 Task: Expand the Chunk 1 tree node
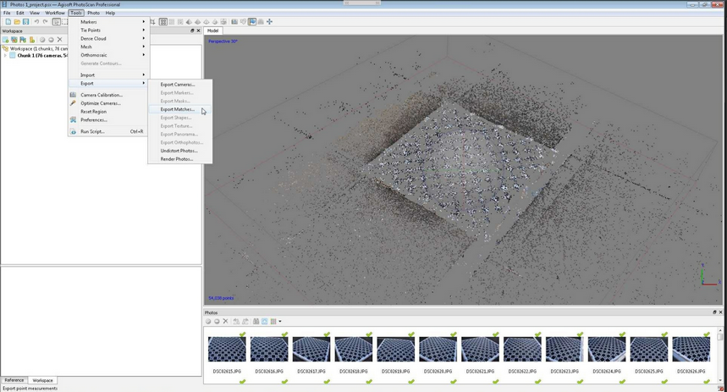tap(5, 55)
